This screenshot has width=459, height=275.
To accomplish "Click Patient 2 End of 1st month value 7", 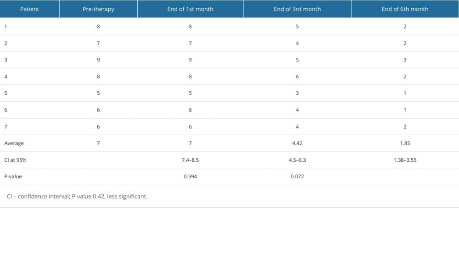I will coord(190,43).
